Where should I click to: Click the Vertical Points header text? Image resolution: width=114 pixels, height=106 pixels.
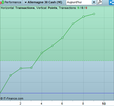tap(47, 8)
